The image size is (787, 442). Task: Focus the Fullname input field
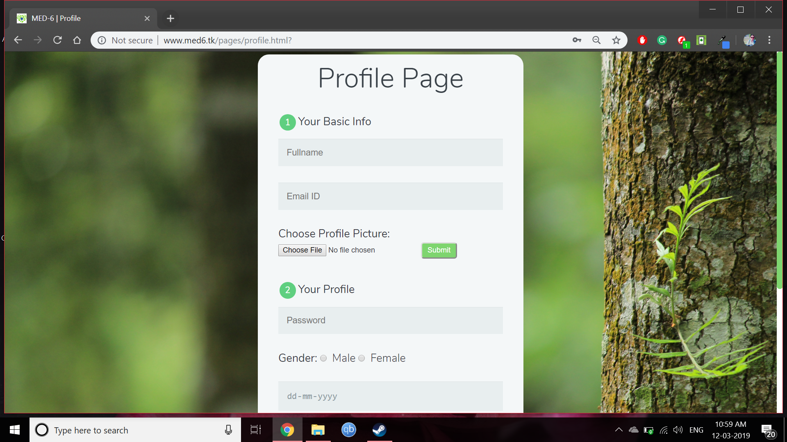[x=390, y=152]
